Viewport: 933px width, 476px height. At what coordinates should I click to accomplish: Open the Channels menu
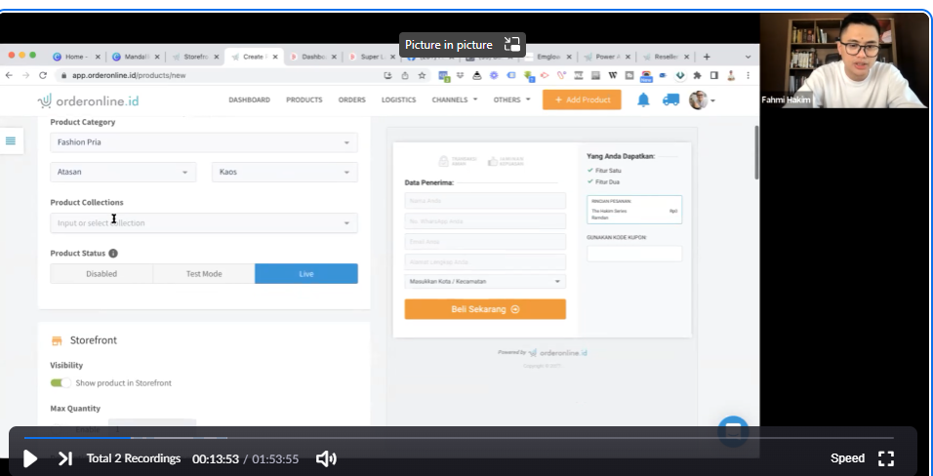454,99
